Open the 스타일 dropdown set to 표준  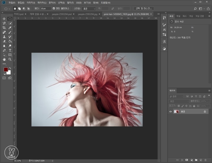coord(89,8)
